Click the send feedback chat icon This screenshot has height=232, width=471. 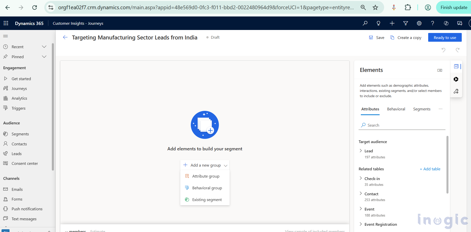[x=459, y=23]
